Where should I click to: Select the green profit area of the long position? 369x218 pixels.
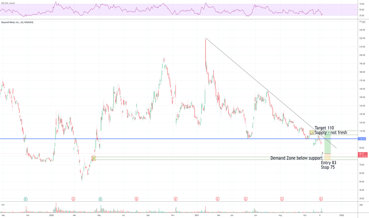[x=327, y=142]
